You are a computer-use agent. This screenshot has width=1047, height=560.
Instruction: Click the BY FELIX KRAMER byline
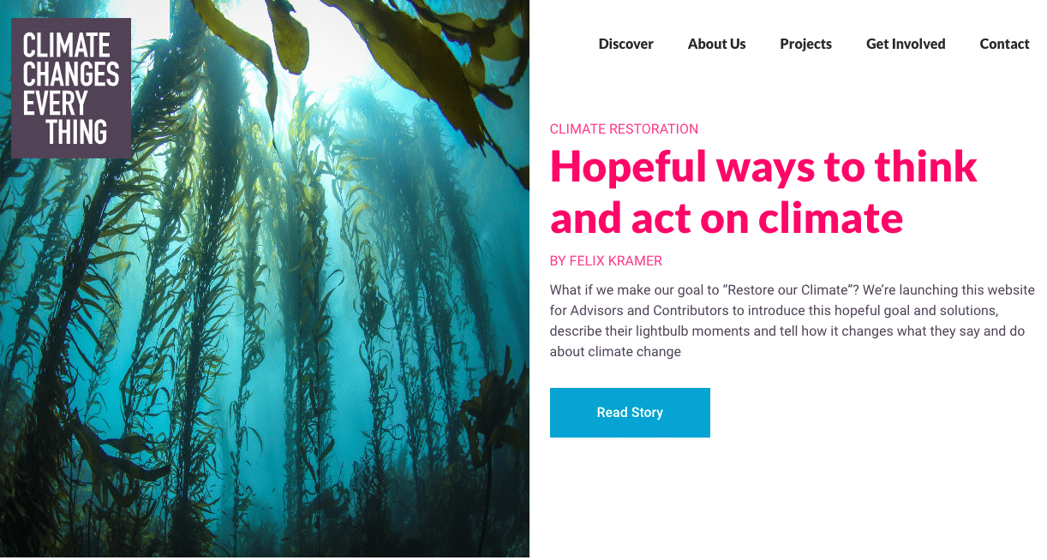point(606,261)
